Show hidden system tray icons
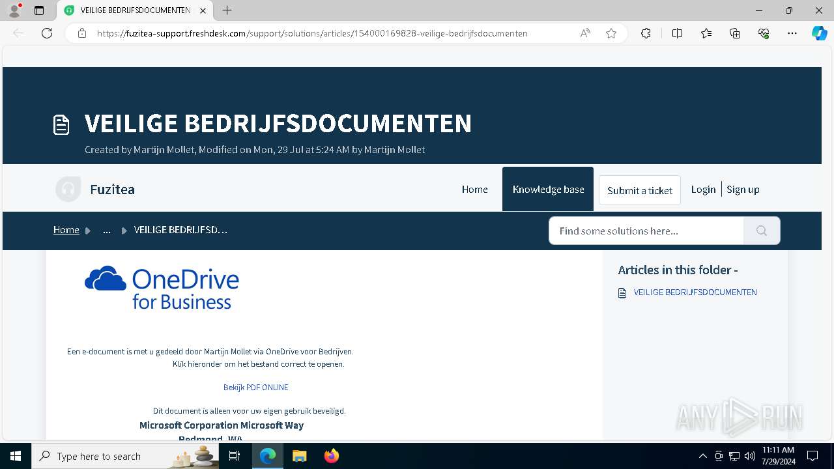This screenshot has height=469, width=834. pos(702,456)
